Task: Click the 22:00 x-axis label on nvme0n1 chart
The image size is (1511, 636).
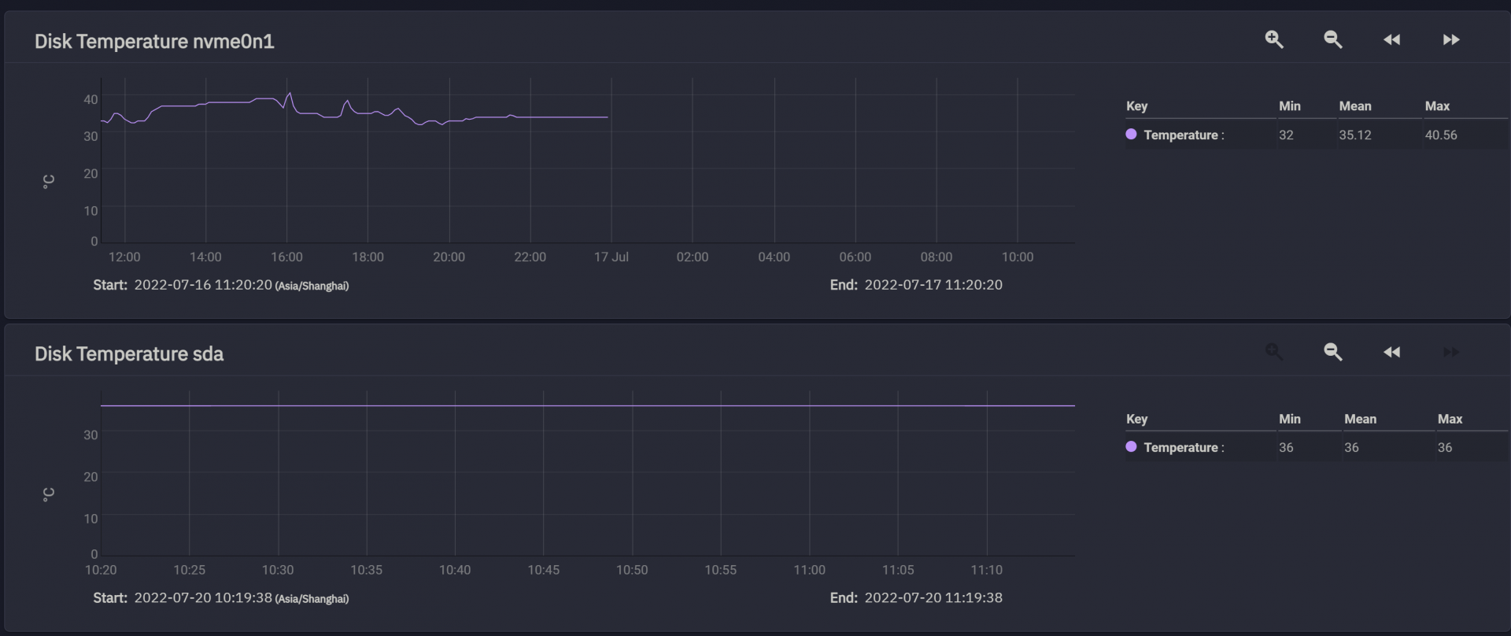Action: coord(530,257)
